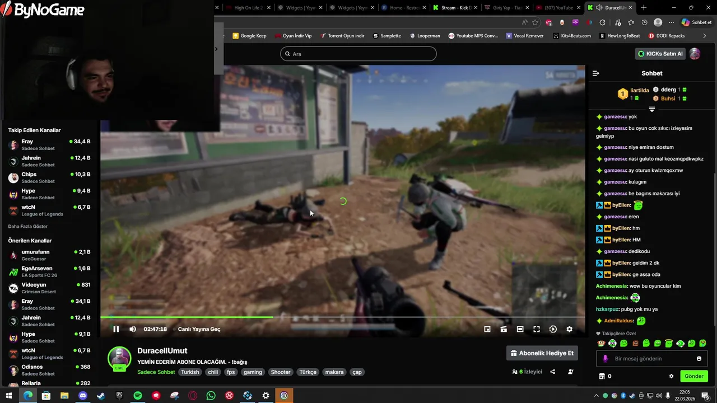Image resolution: width=717 pixels, height=403 pixels.
Task: Mute the video player volume
Action: (133, 329)
